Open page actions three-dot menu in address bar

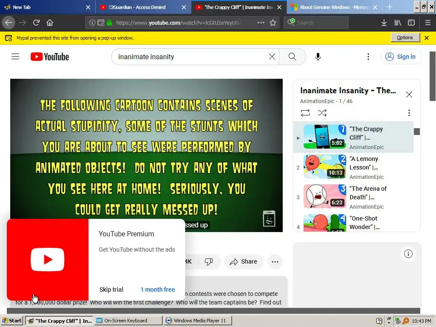click(261, 23)
